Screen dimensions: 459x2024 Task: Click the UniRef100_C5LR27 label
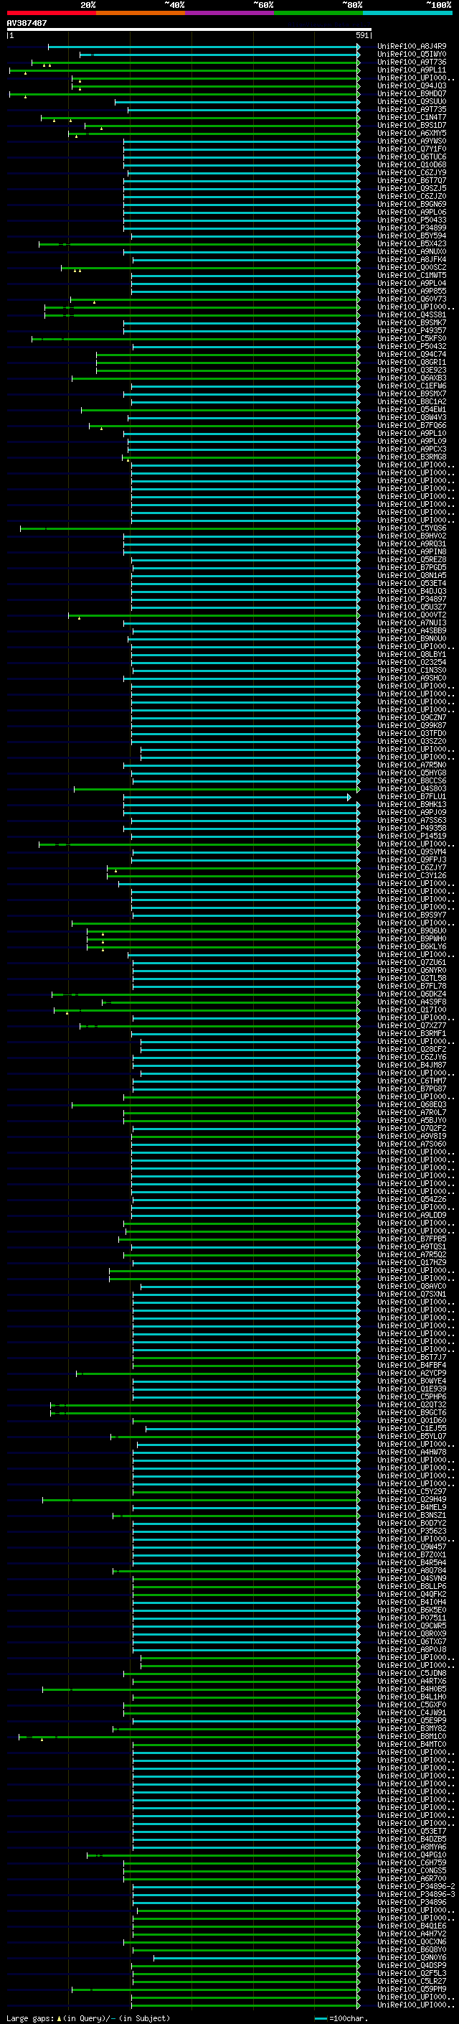(x=412, y=1981)
